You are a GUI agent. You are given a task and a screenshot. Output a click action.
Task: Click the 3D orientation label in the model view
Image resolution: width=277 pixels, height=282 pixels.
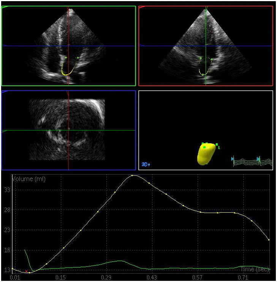[146, 165]
